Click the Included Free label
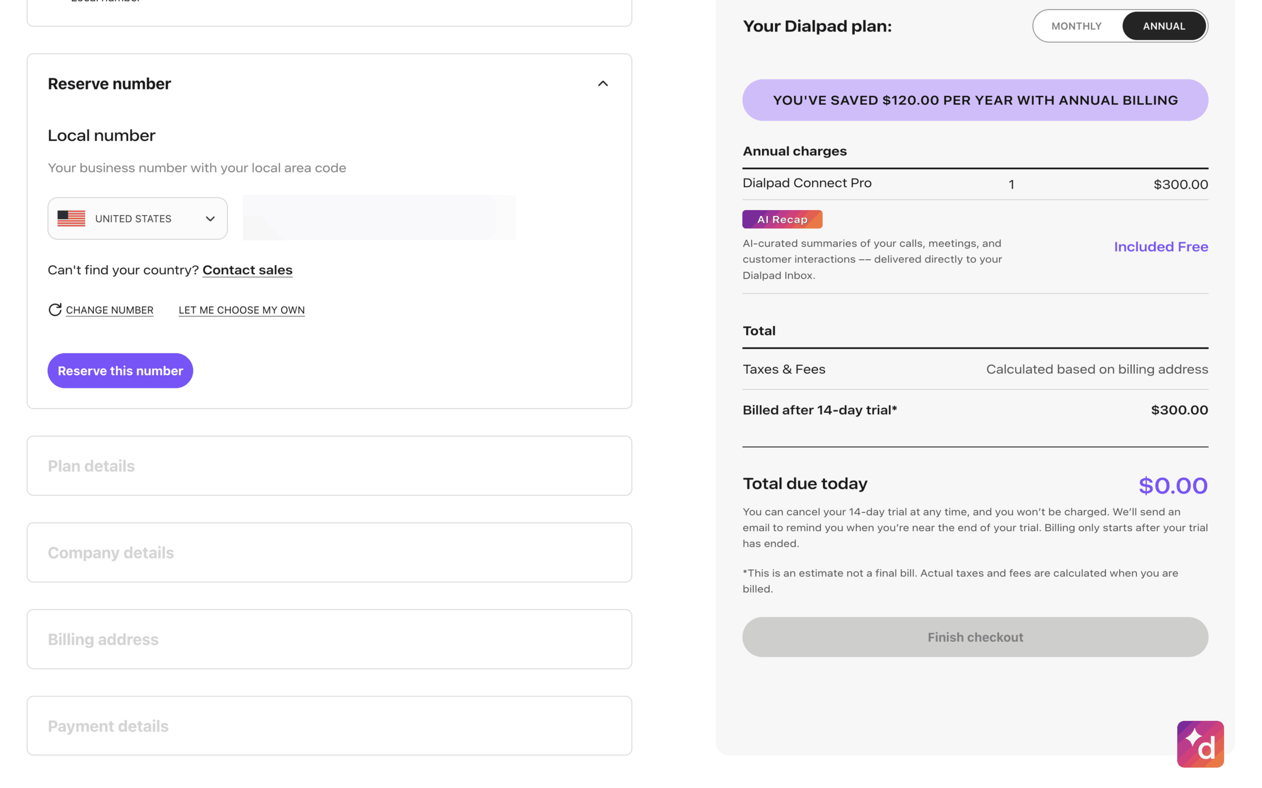The height and width of the screenshot is (788, 1262). tap(1160, 246)
